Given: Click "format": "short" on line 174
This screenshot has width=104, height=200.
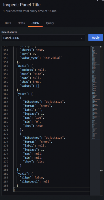Looking at the screenshot, I should pos(38,142).
